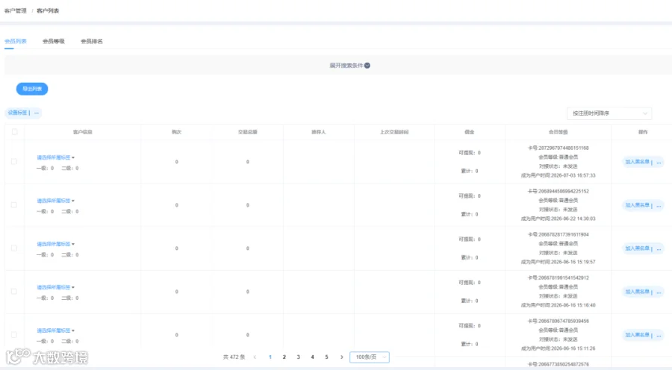Click the timestamp 2026-07-03 16:57:33
672x370 pixels.
(573, 175)
